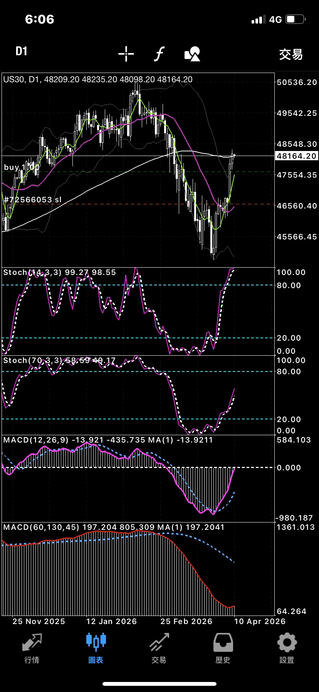Image resolution: width=319 pixels, height=692 pixels.
Task: Open the 設置 settings gear icon
Action: point(287,648)
